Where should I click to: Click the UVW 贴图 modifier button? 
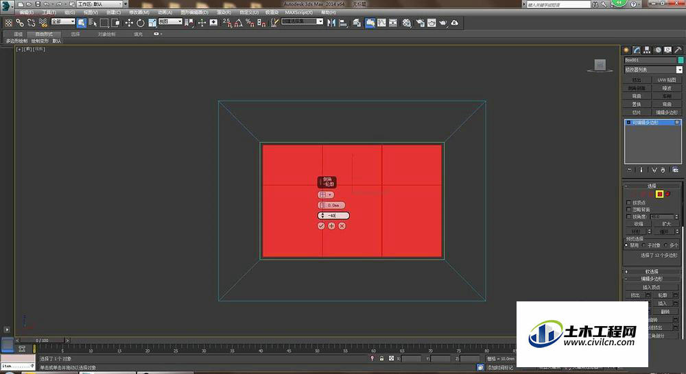[x=667, y=80]
